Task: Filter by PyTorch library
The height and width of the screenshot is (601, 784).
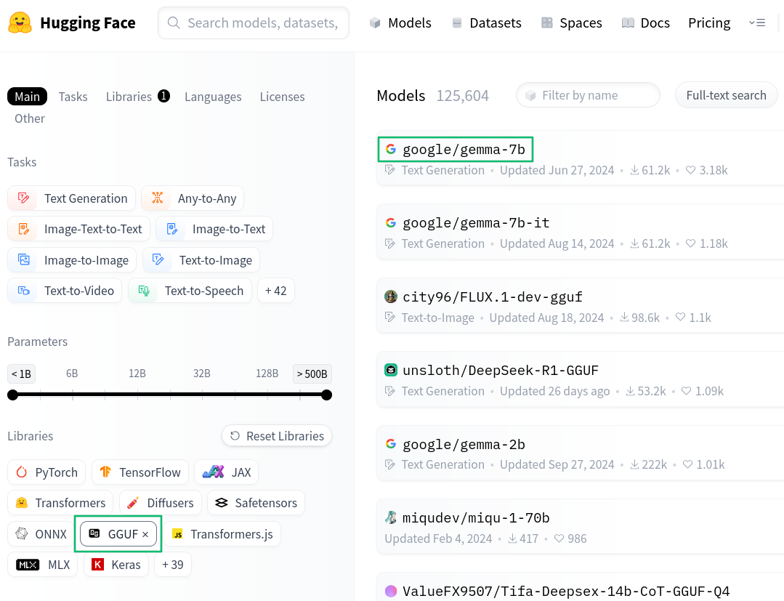Action: coord(47,472)
